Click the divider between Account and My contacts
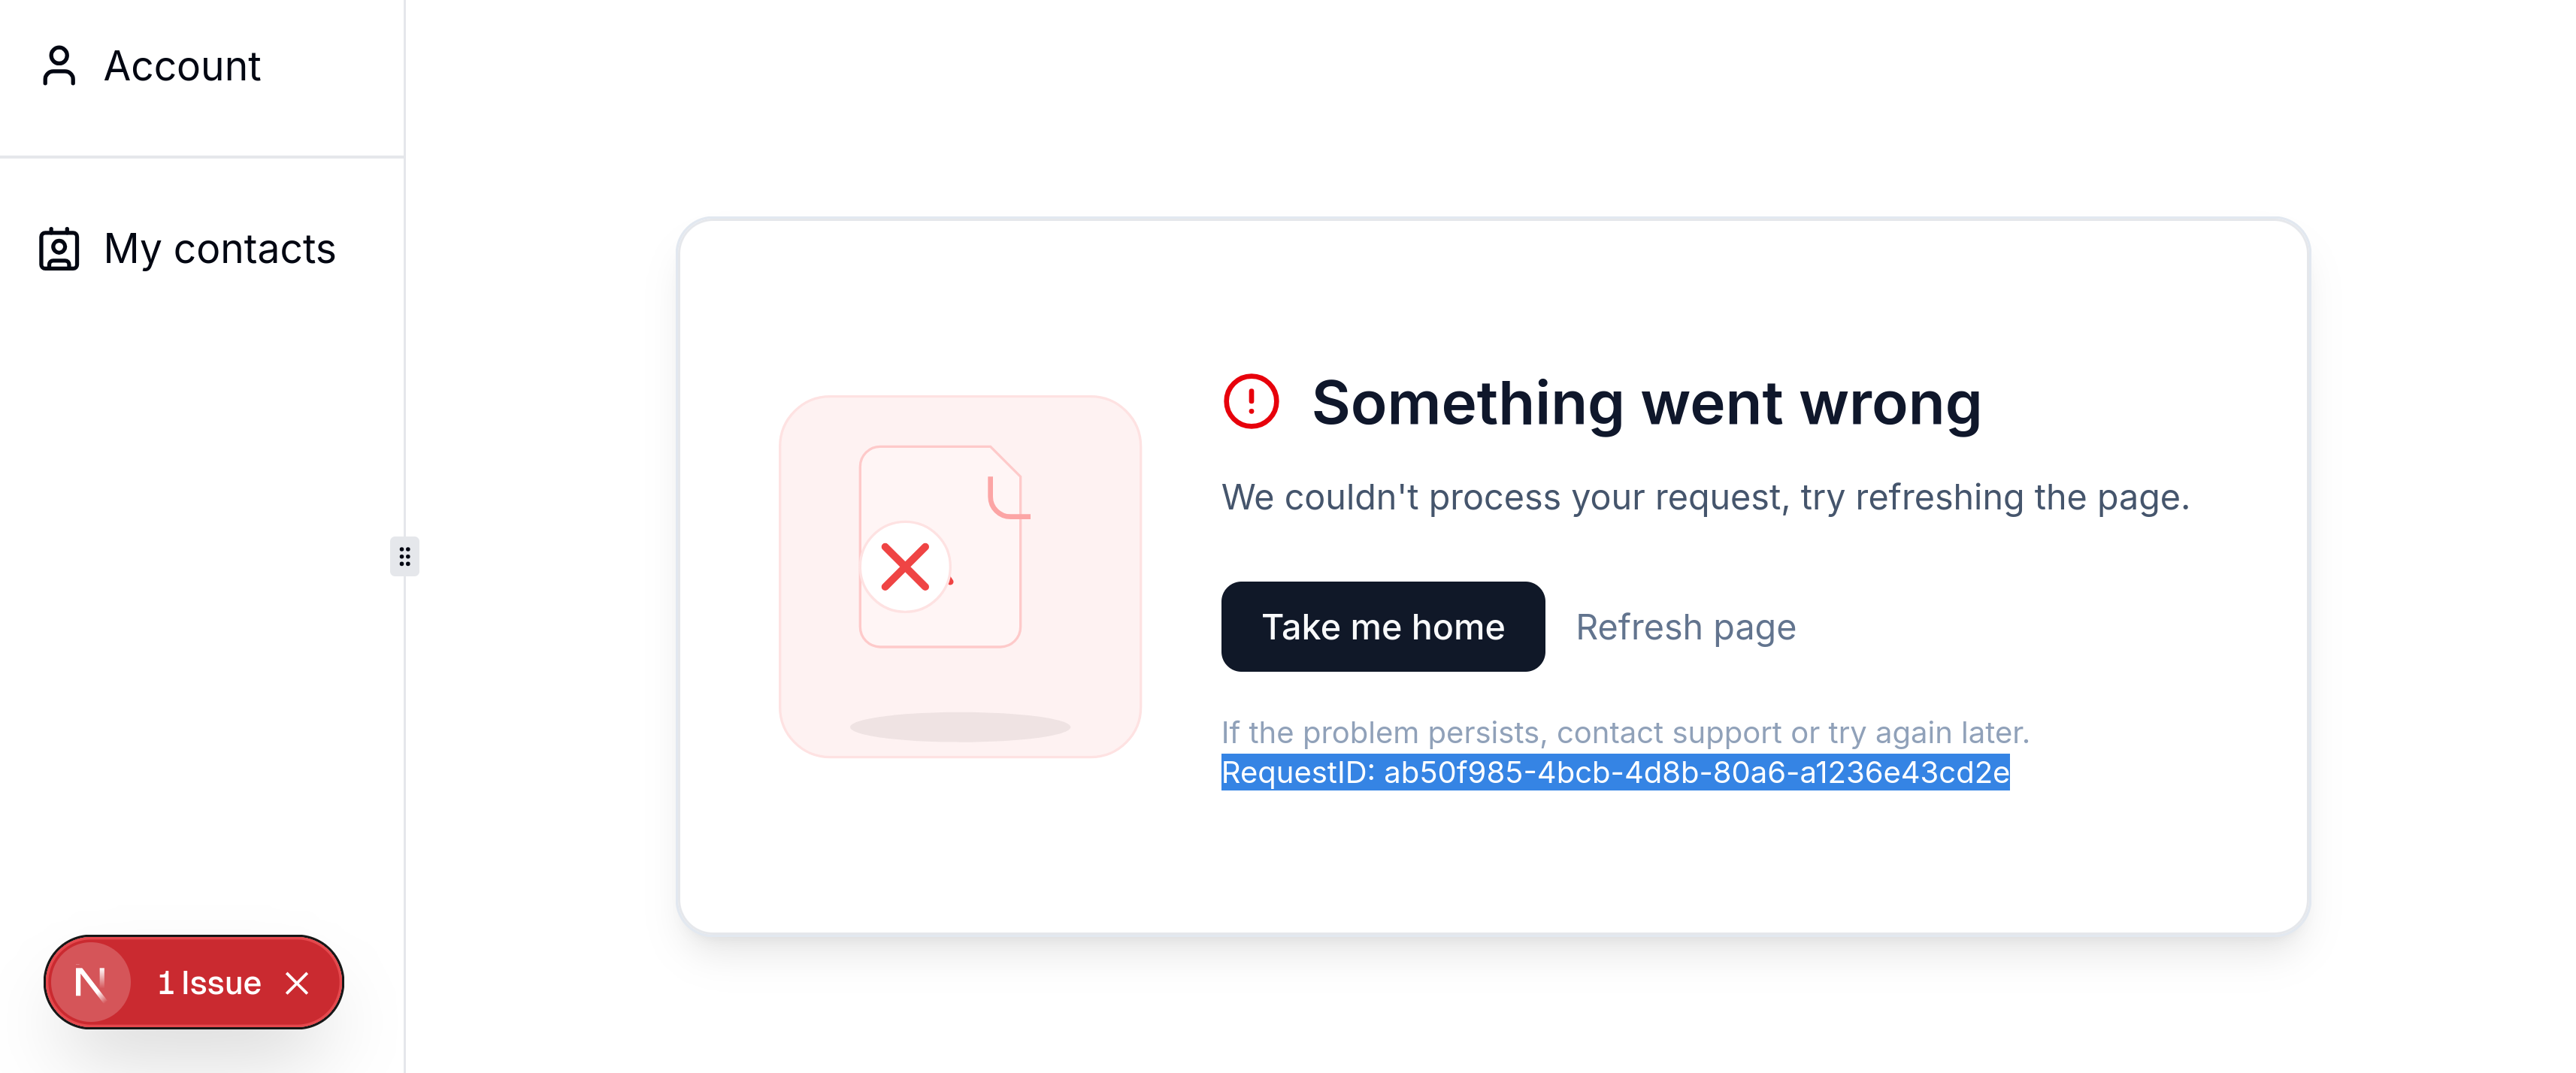This screenshot has width=2576, height=1073. click(200, 156)
